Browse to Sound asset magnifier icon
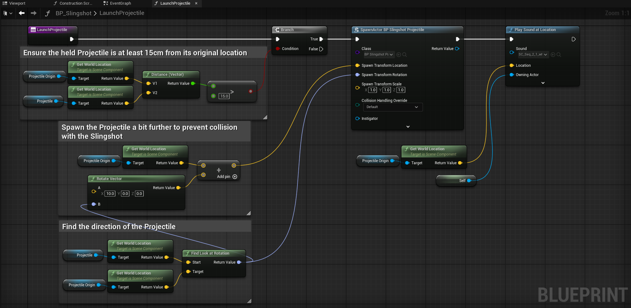 559,55
